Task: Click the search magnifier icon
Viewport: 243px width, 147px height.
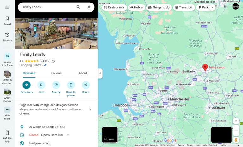Action: (x=78, y=7)
